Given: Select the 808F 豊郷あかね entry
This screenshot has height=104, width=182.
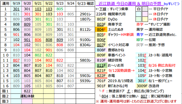Looking at the screenshot, I should point(111,50).
